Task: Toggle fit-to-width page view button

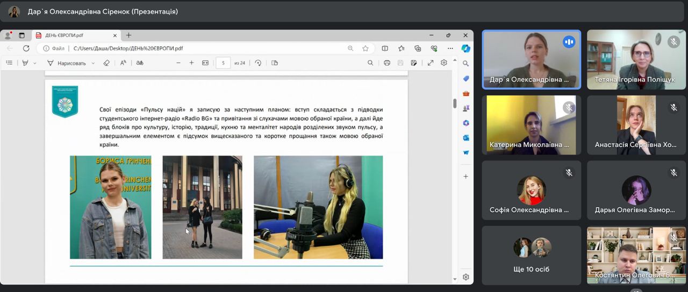Action: pyautogui.click(x=205, y=63)
